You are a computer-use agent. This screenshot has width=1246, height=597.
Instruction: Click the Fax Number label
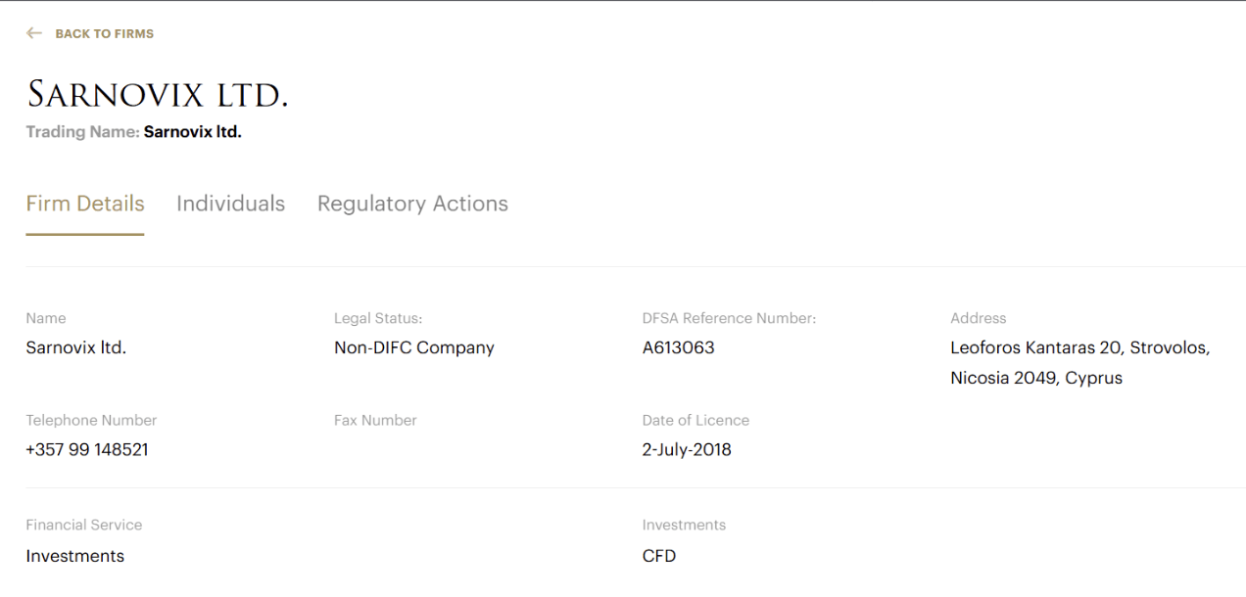tap(375, 420)
